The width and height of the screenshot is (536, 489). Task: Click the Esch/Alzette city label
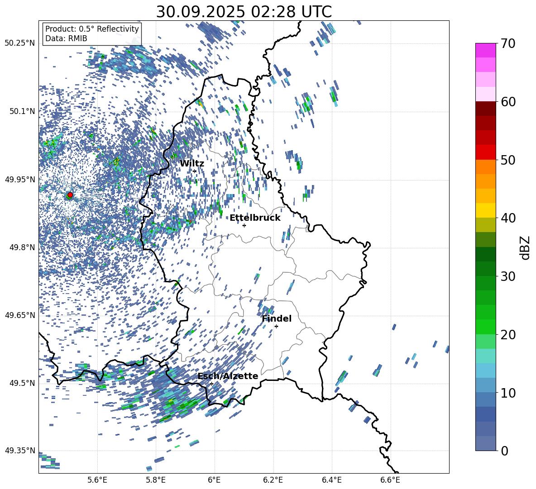pos(228,376)
